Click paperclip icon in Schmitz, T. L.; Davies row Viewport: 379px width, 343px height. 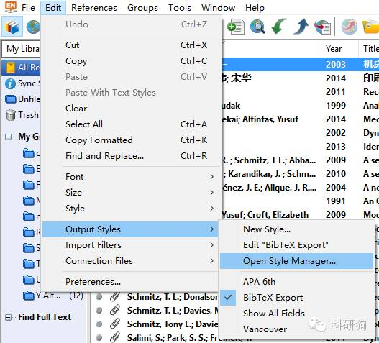[115, 310]
